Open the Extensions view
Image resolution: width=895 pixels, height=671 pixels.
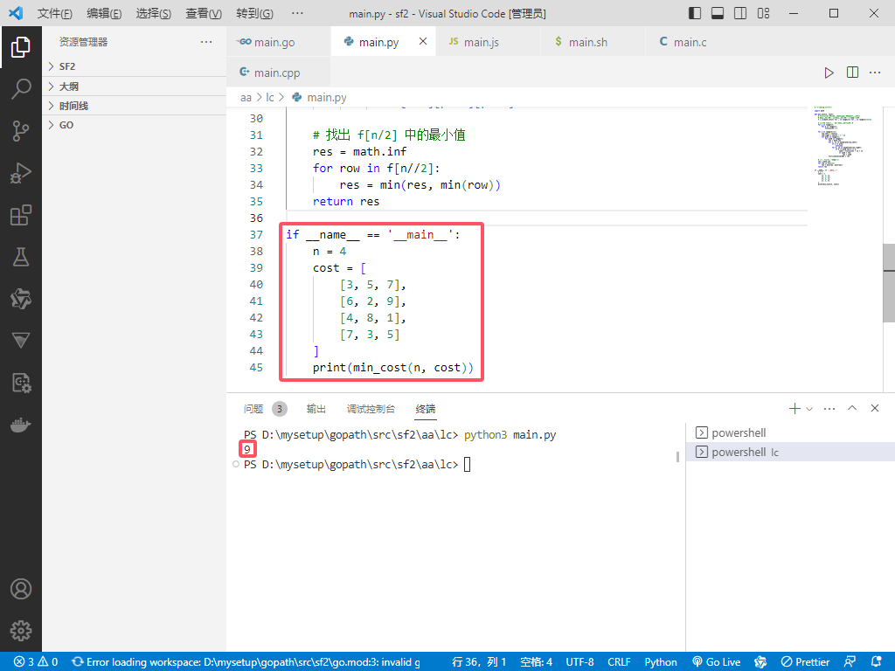[x=21, y=215]
